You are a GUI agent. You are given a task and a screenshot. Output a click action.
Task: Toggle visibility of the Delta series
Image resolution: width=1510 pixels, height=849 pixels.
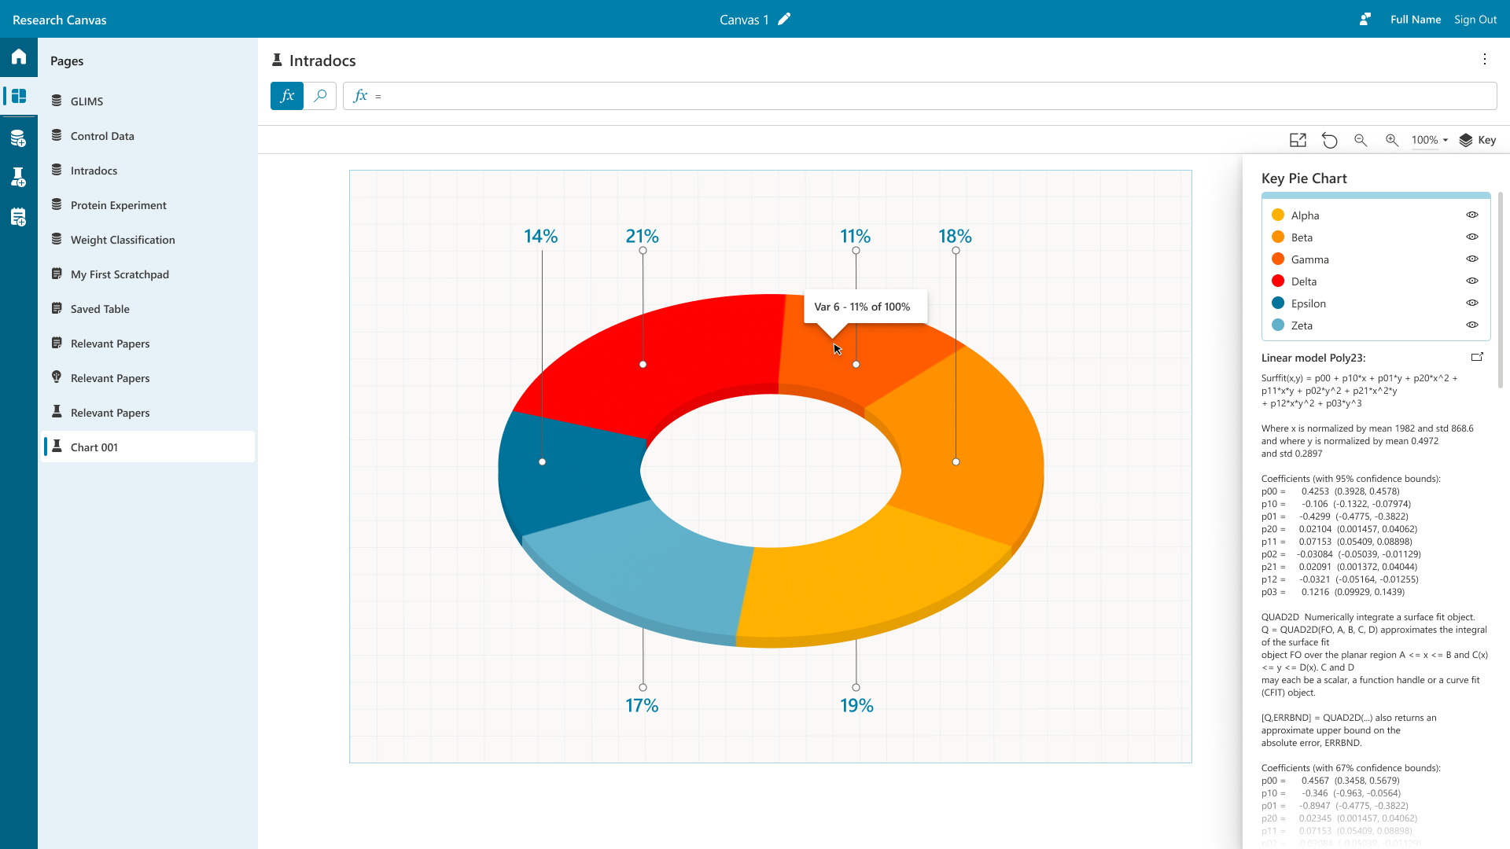tap(1472, 281)
